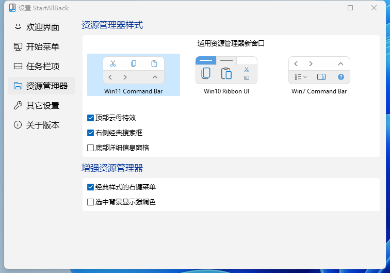
Task: Click the 增强资源管理器 heading
Action: tap(112, 168)
